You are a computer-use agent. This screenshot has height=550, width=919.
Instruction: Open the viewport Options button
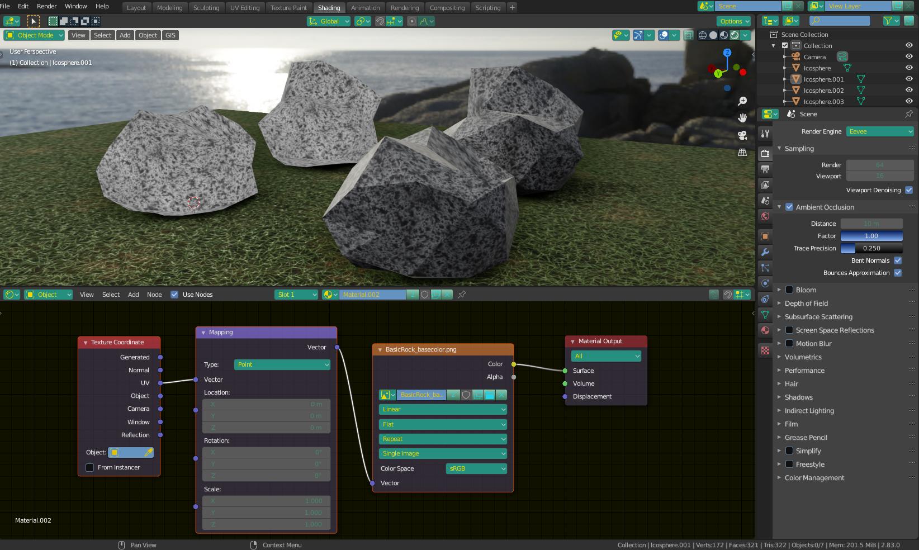(734, 21)
